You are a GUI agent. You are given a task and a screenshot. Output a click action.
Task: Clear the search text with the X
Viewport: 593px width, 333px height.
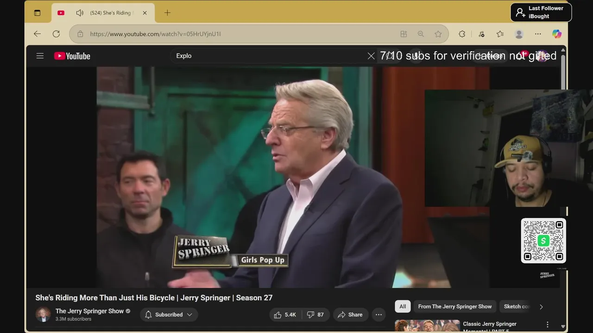tap(371, 56)
